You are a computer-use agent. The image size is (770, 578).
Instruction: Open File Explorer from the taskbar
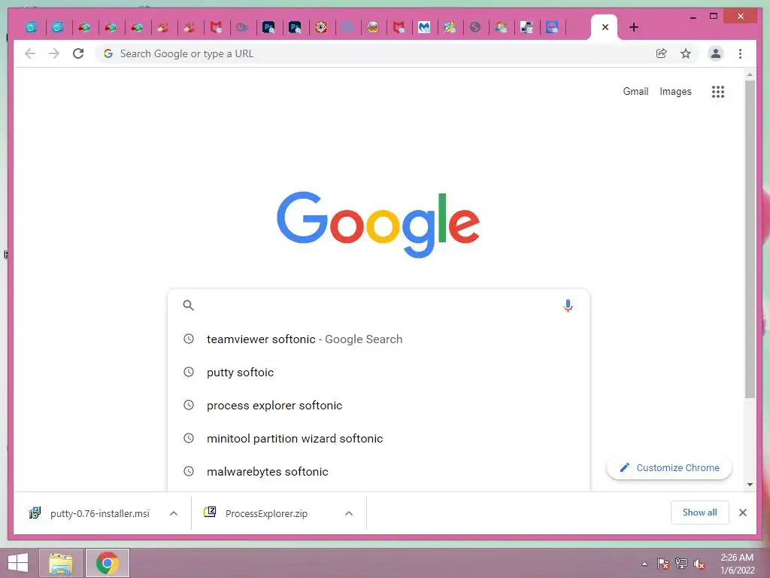click(61, 563)
